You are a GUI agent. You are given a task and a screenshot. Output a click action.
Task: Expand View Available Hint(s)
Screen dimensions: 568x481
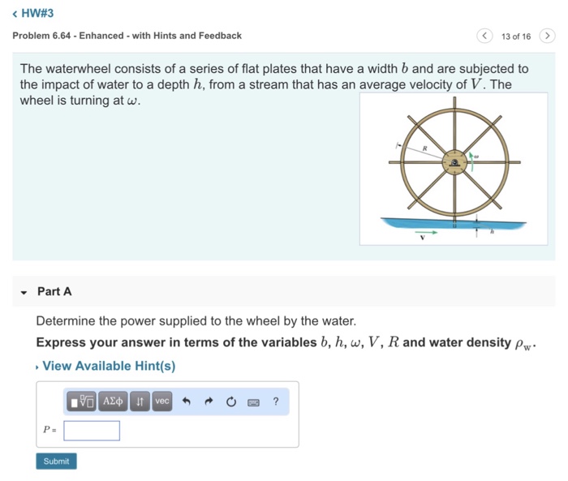[x=109, y=366]
